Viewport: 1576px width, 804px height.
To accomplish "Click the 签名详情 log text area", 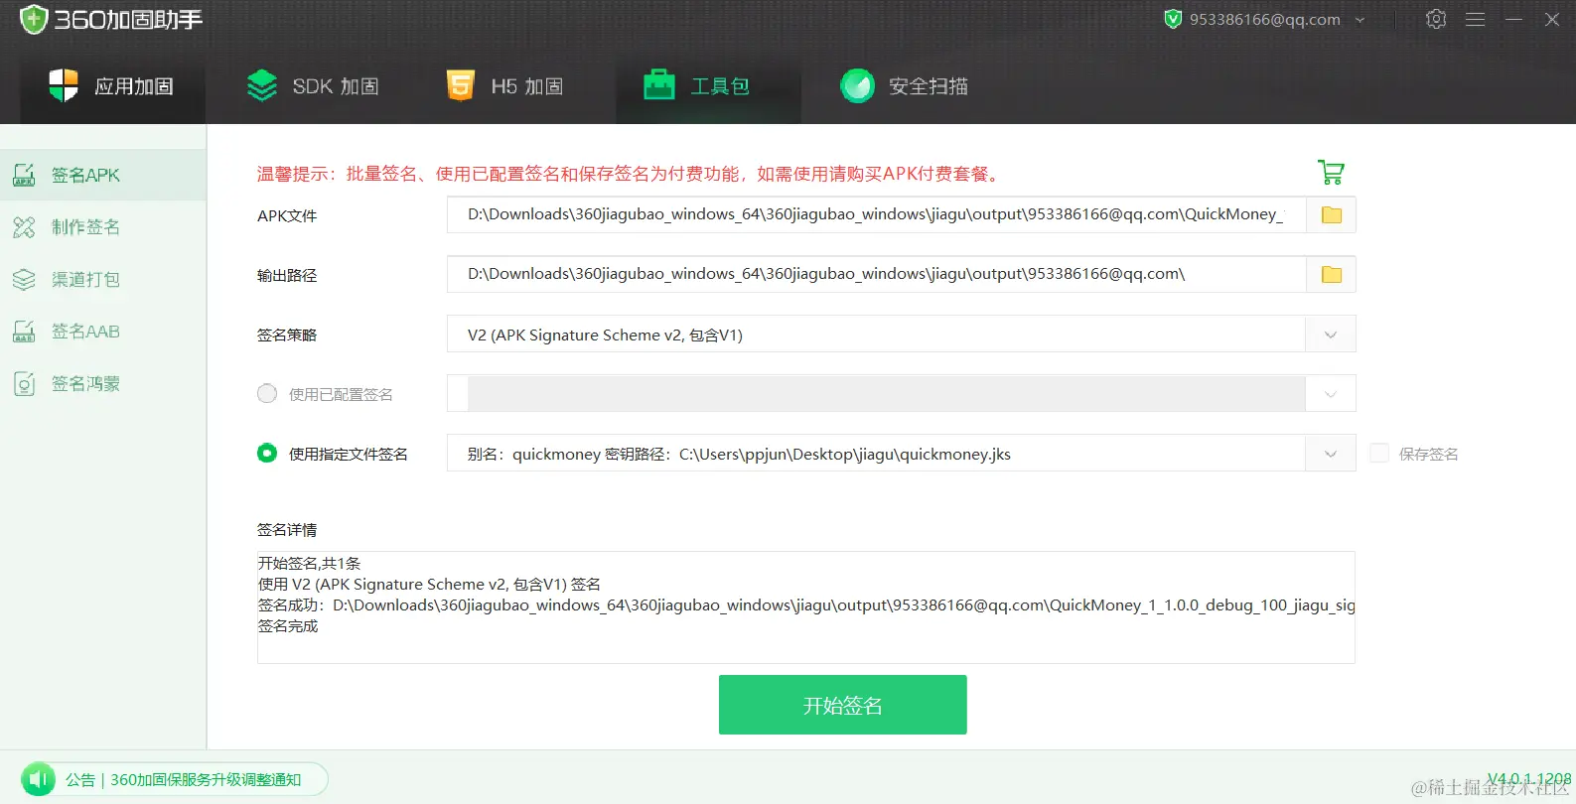I will pos(805,607).
